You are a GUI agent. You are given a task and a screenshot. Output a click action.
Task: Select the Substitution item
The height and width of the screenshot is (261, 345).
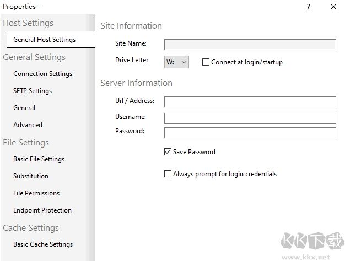(31, 176)
